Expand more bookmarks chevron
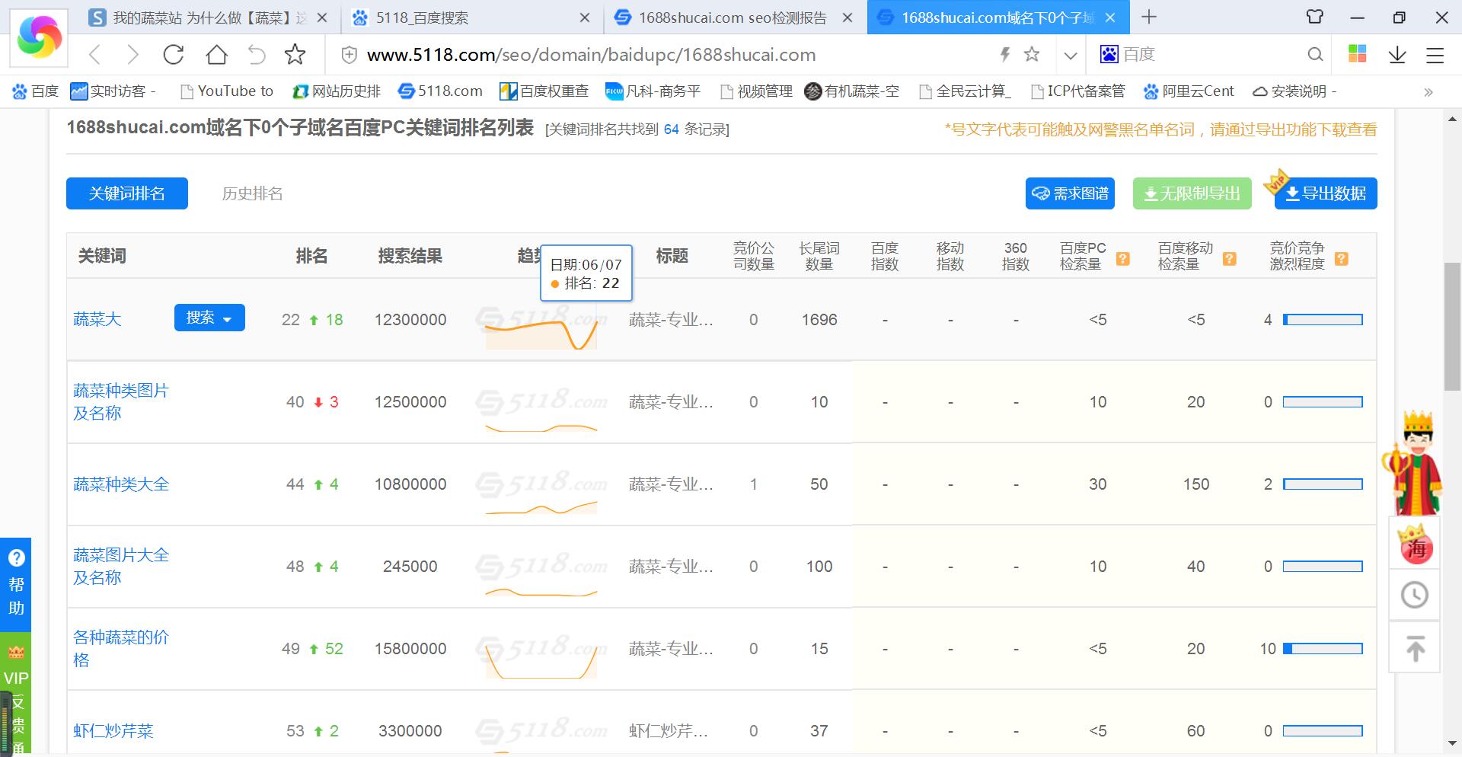 (x=1428, y=92)
